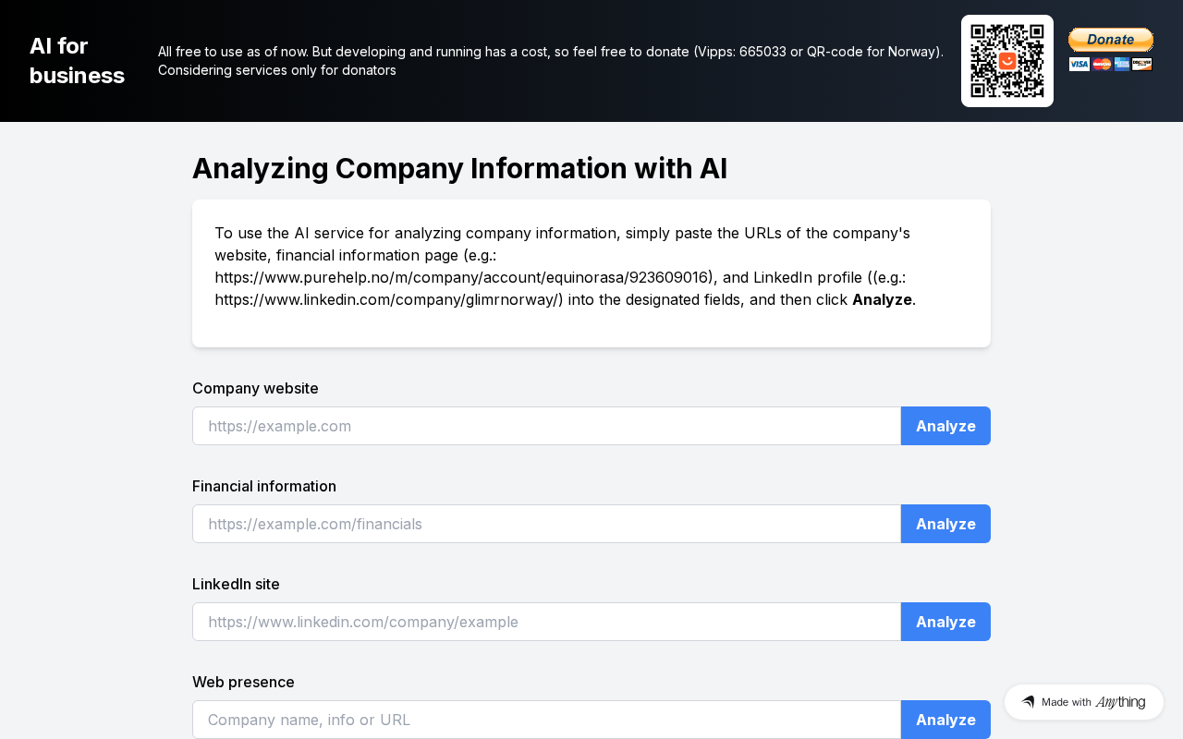Click the Discover card icon
The height and width of the screenshot is (739, 1183).
click(1141, 64)
